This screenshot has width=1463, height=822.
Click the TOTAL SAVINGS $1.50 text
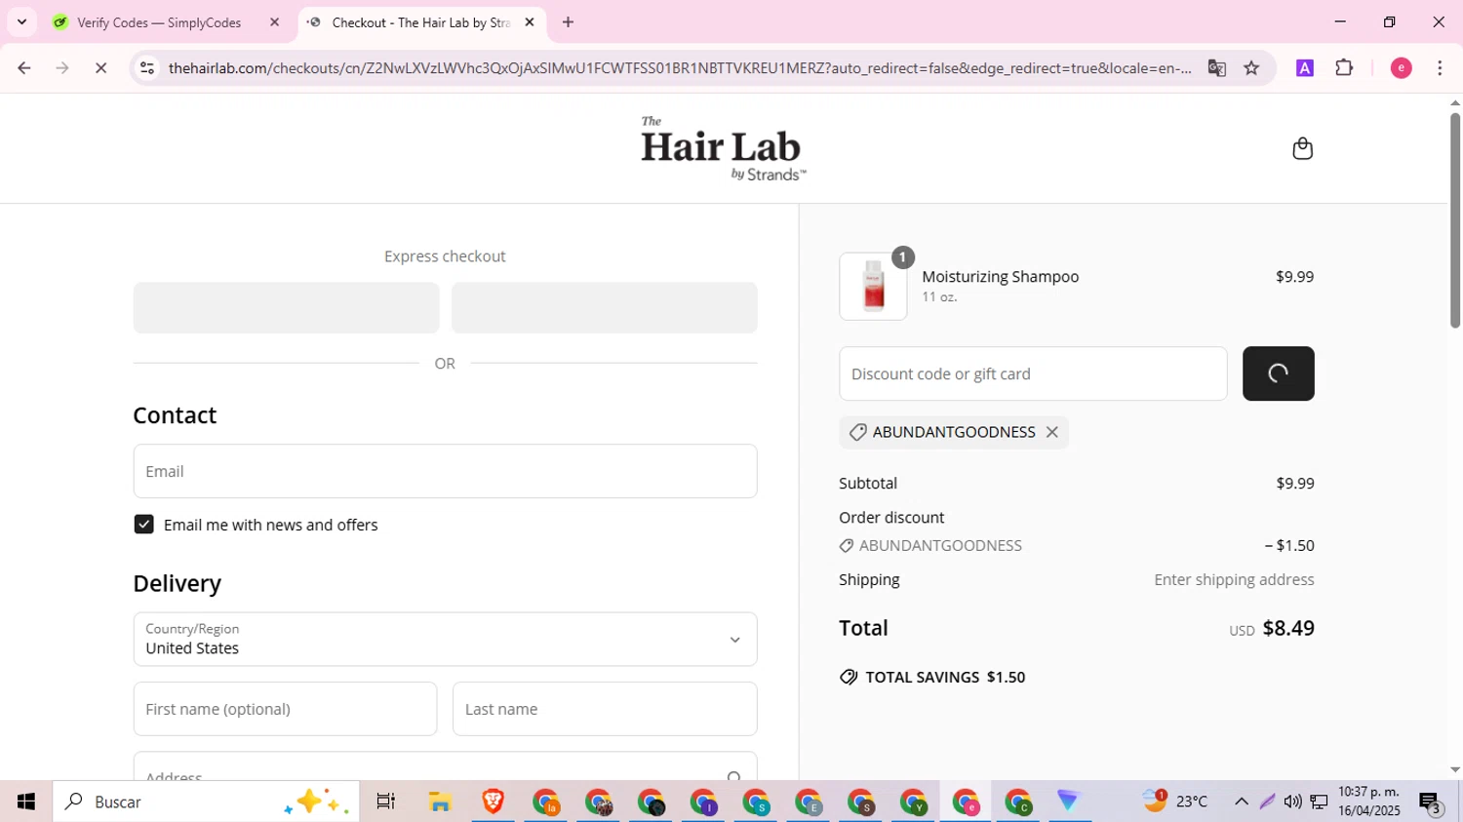point(945,677)
